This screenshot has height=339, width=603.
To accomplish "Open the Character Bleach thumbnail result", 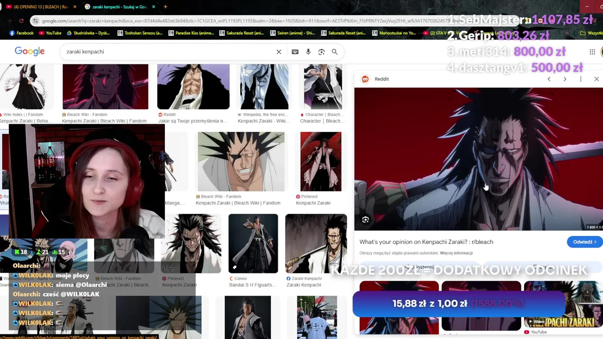I will [x=323, y=87].
